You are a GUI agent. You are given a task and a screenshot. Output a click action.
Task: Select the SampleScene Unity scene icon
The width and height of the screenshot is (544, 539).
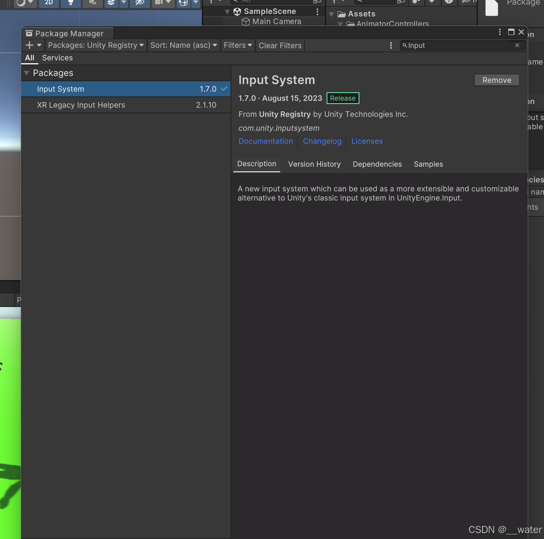point(237,11)
